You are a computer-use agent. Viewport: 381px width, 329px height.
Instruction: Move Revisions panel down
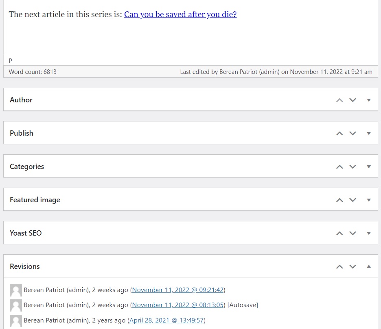tap(353, 266)
